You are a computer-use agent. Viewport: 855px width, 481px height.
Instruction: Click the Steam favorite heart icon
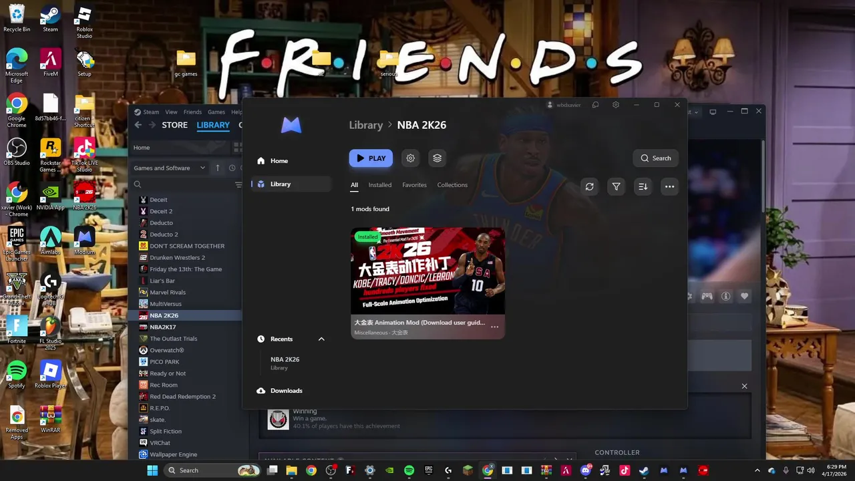(744, 296)
